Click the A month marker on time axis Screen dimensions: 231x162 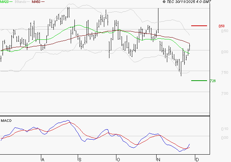(x=43, y=160)
